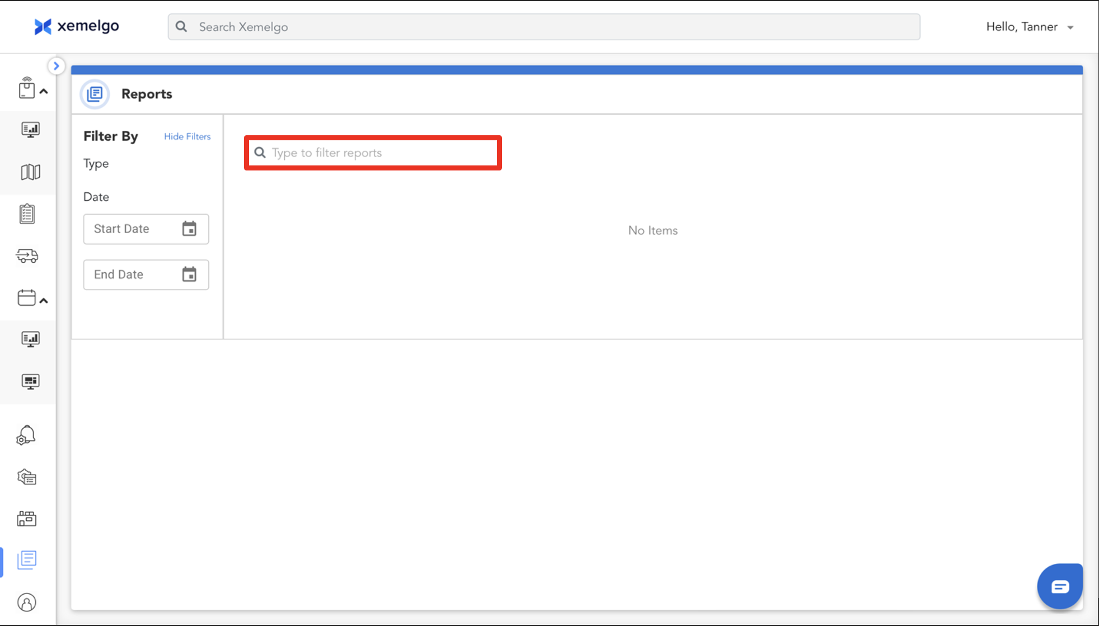The image size is (1099, 626).
Task: Open the End Date calendar picker
Action: click(189, 274)
